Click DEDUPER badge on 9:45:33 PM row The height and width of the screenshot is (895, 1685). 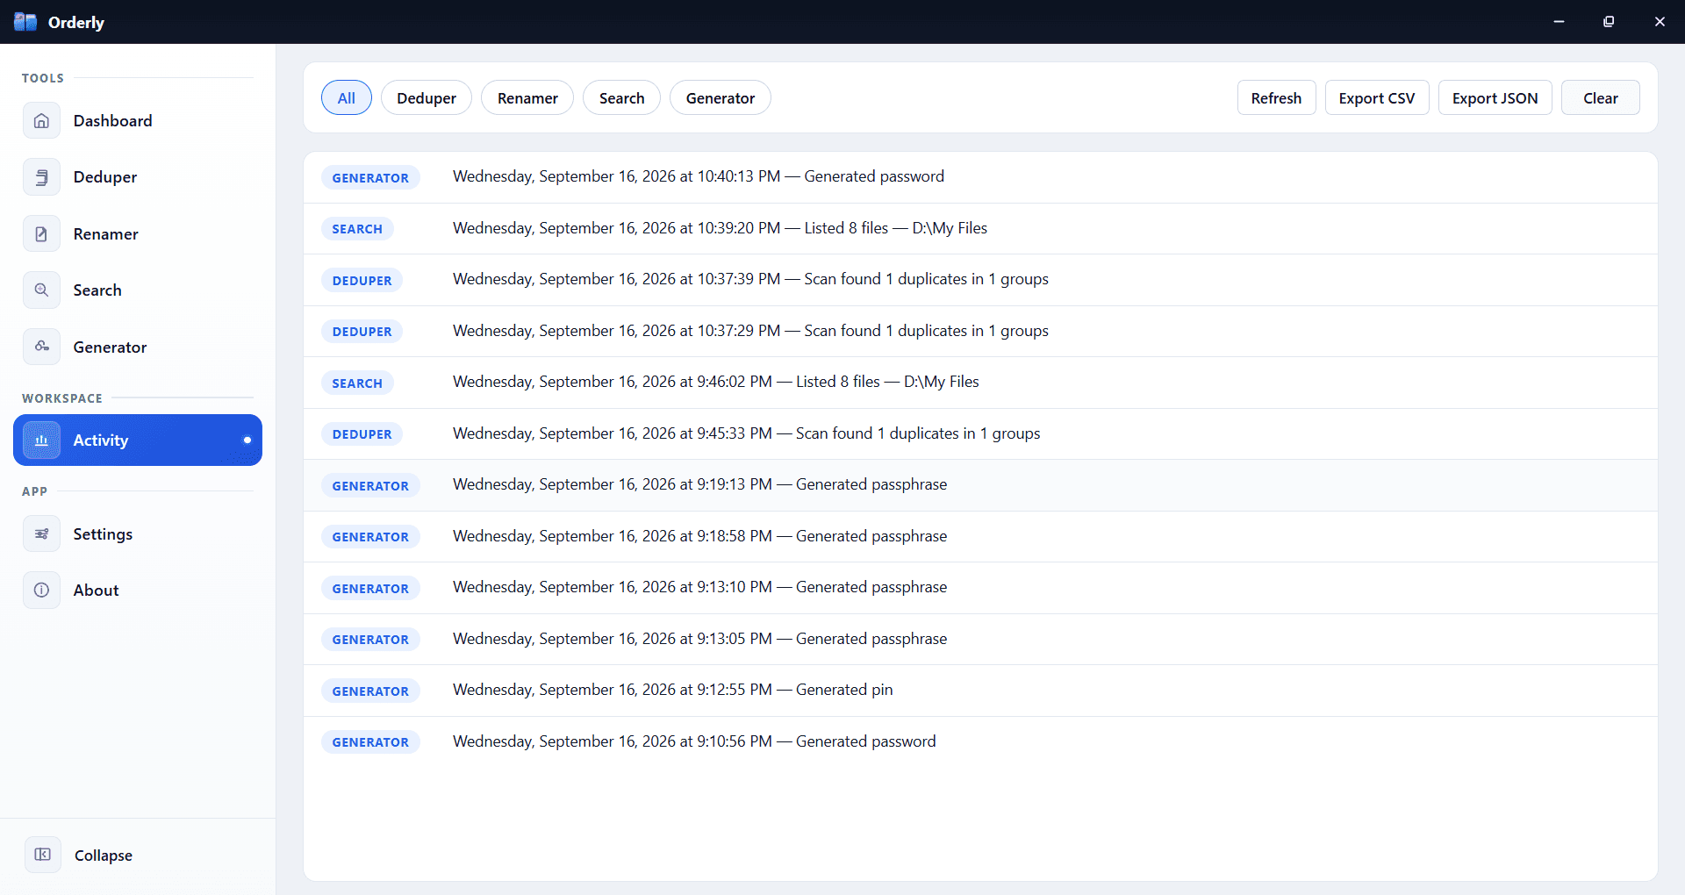[362, 434]
